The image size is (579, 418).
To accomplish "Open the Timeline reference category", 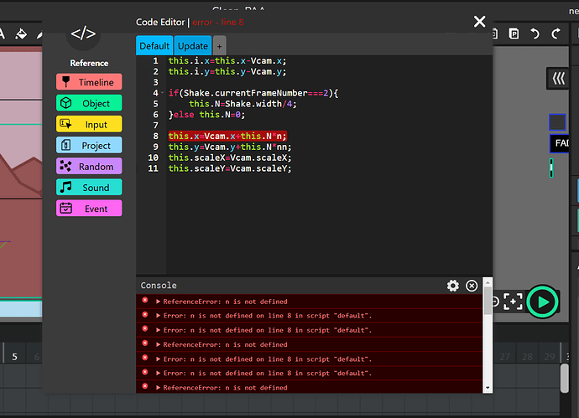I will 89,82.
